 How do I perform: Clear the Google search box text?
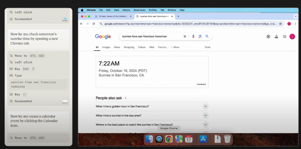tap(185, 36)
